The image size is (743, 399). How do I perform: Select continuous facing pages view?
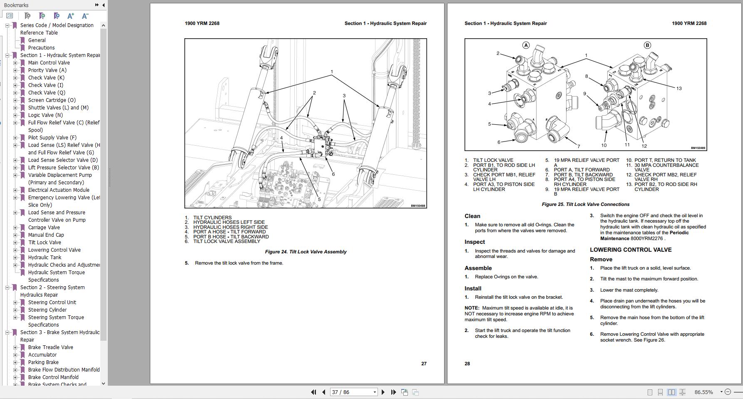pos(682,392)
